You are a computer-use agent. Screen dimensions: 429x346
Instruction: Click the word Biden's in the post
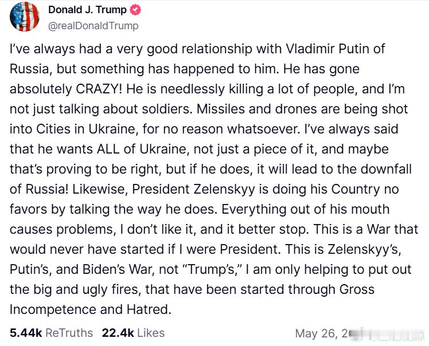coord(103,269)
